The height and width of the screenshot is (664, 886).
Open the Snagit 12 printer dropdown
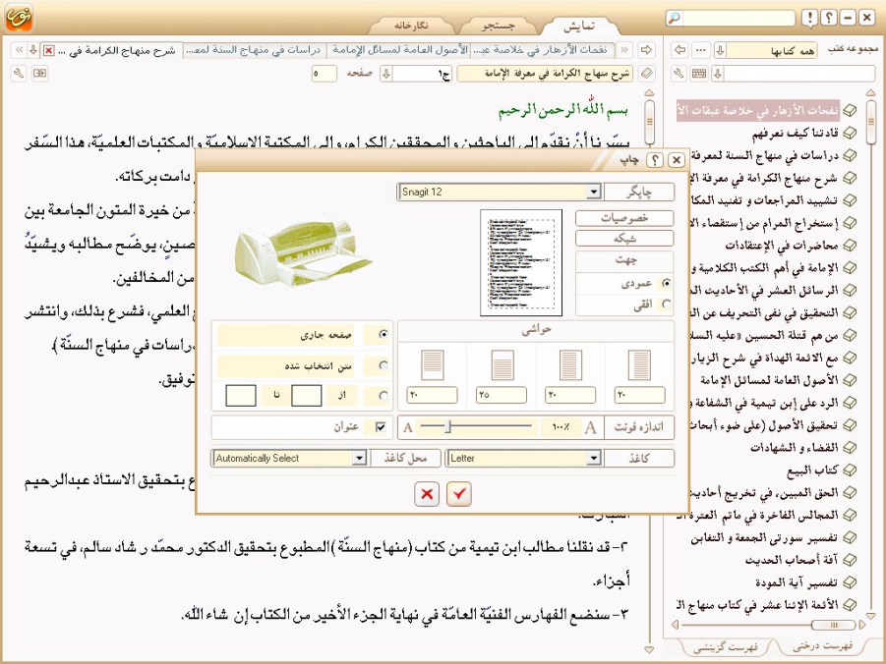[593, 192]
